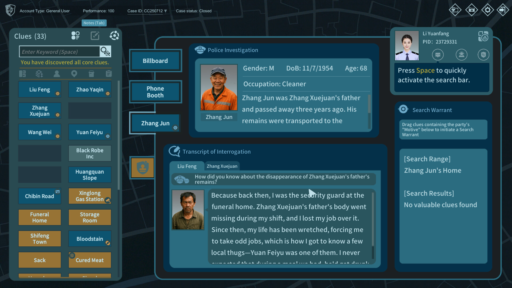Expand the grid view layout options in Clues
The width and height of the screenshot is (512, 288).
click(75, 35)
